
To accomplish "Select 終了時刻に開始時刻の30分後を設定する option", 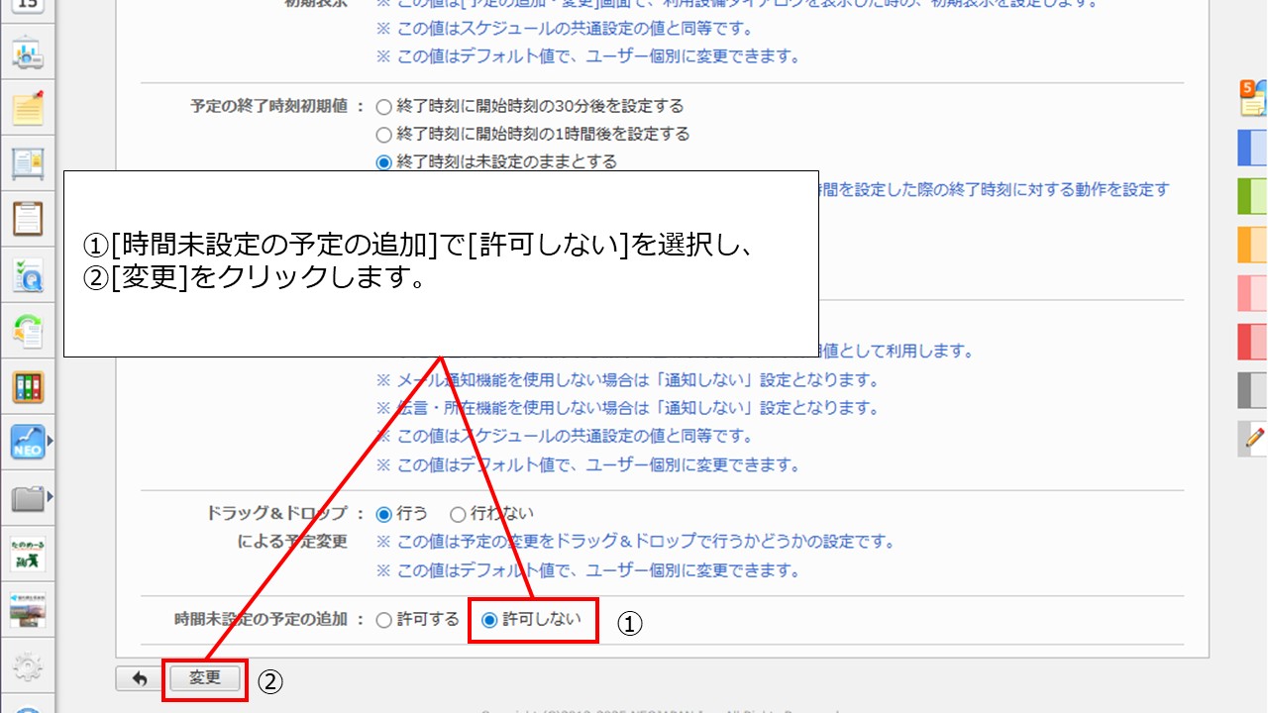I will click(383, 106).
